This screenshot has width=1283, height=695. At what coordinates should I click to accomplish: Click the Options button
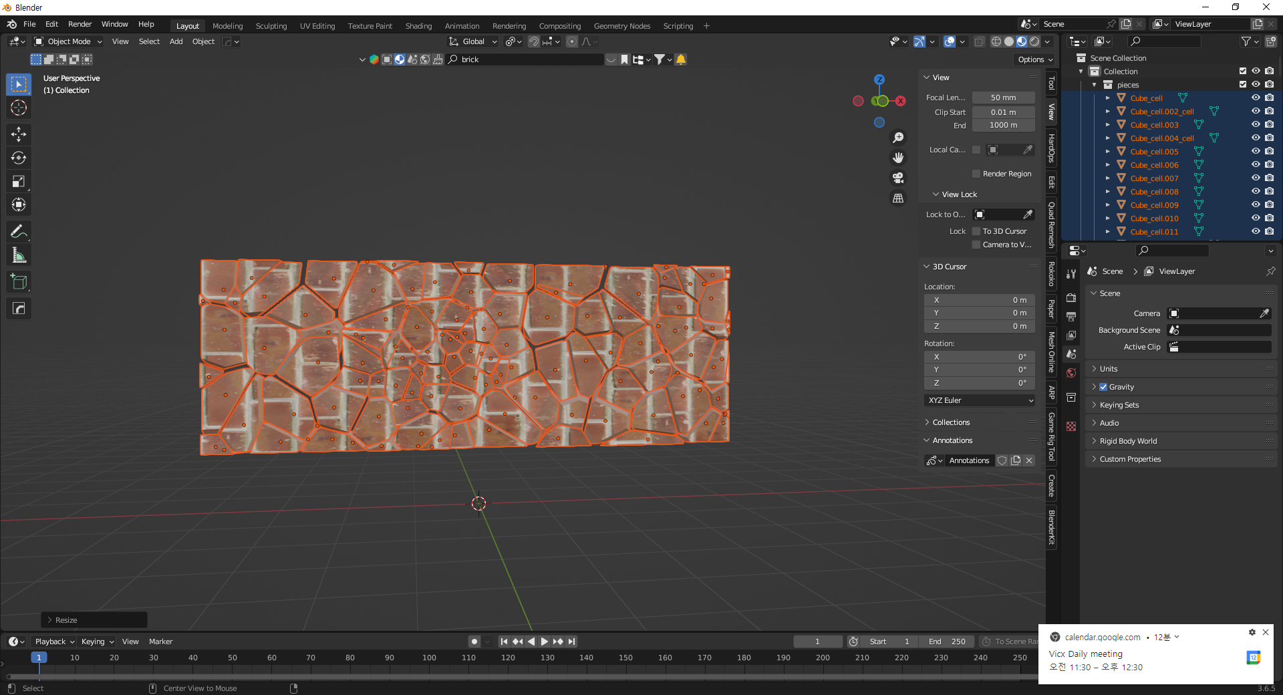coord(1035,59)
